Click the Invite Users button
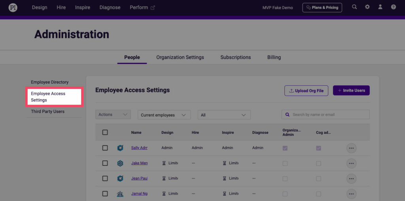The height and width of the screenshot is (201, 405). (351, 90)
